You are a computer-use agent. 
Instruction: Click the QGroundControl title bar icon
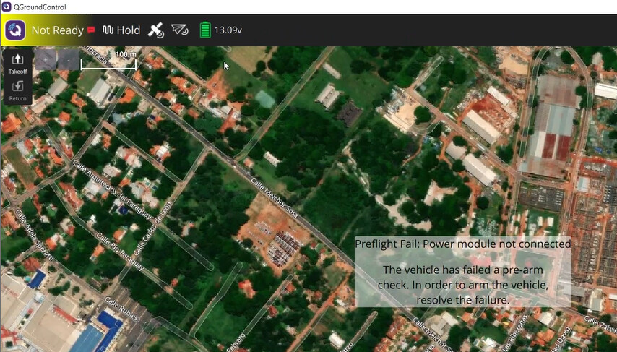tap(7, 7)
